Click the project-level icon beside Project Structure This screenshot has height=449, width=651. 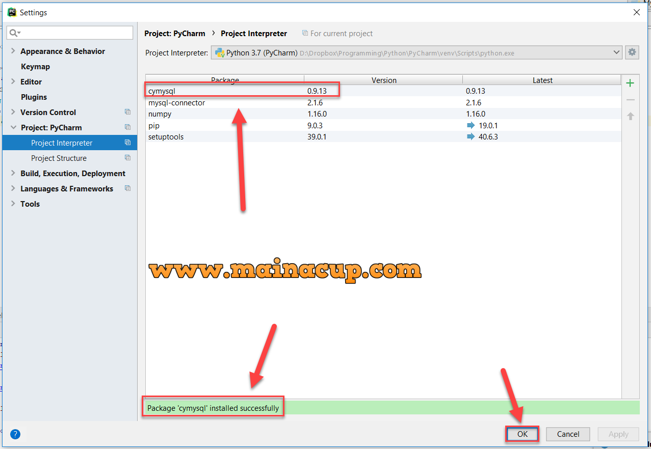pyautogui.click(x=127, y=158)
